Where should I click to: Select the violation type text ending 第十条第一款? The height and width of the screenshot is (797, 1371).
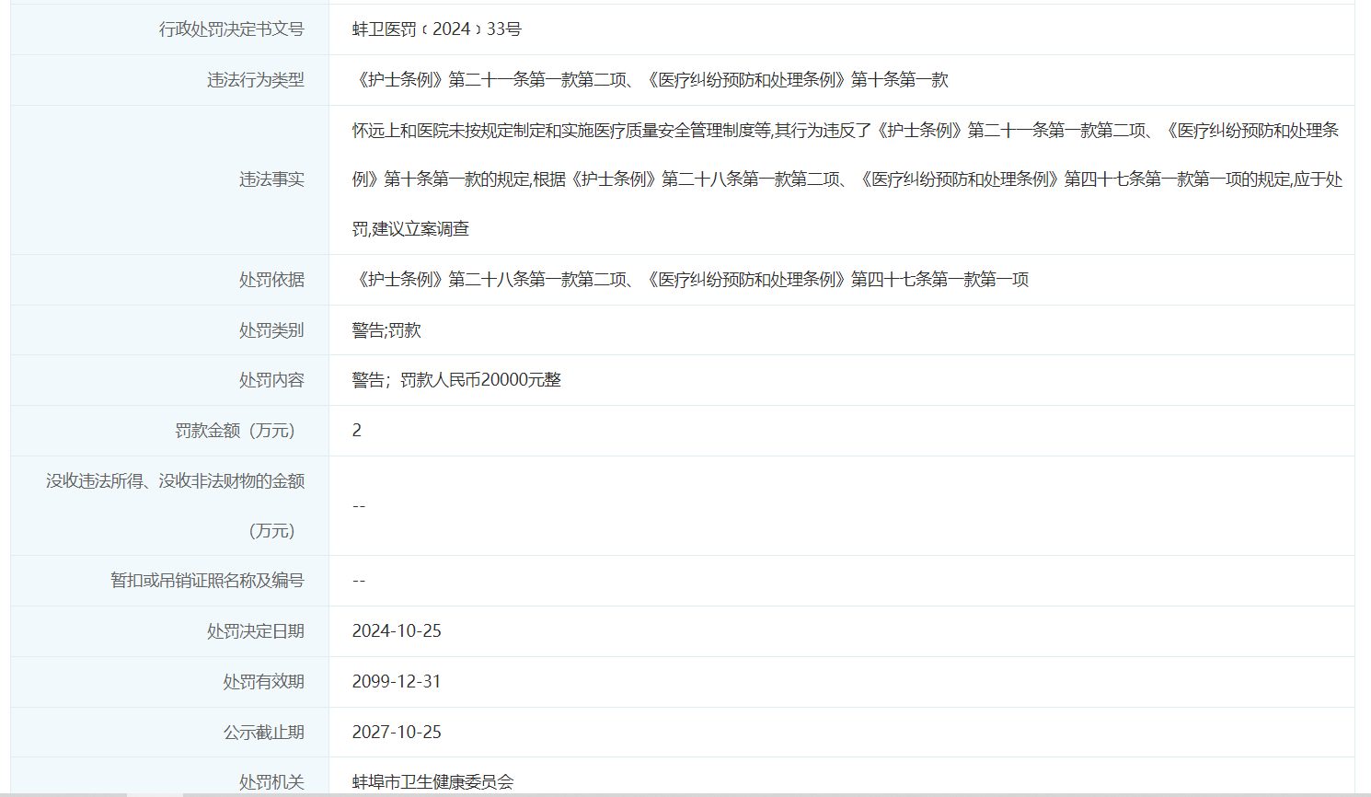pos(651,80)
